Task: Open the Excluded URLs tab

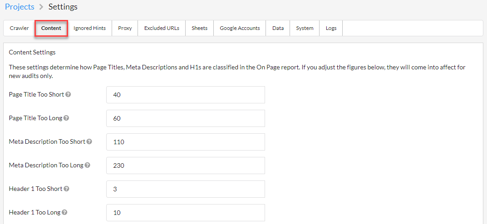Action: (x=162, y=28)
